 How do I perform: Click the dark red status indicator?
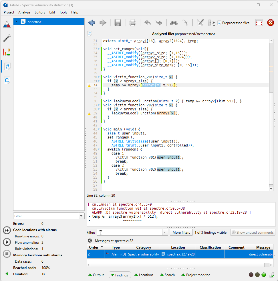(251, 275)
